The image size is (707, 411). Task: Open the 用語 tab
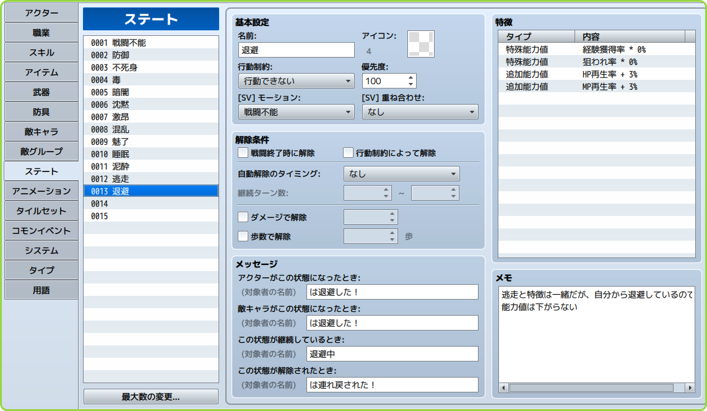41,290
